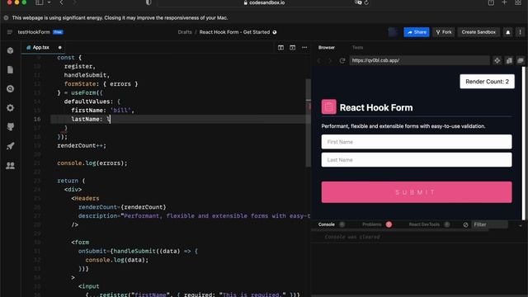Open the Explorer file icon in sidebar
The height and width of the screenshot is (297, 528).
click(x=11, y=69)
